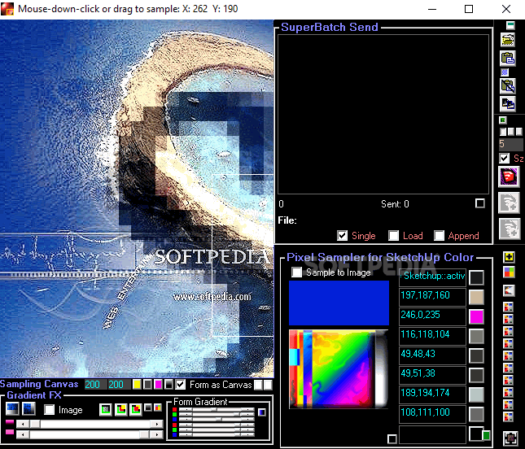
Task: Click the first red slider in Form Gradient
Action: (217, 409)
